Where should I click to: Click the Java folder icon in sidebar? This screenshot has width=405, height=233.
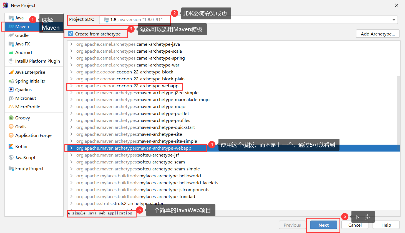coord(11,18)
